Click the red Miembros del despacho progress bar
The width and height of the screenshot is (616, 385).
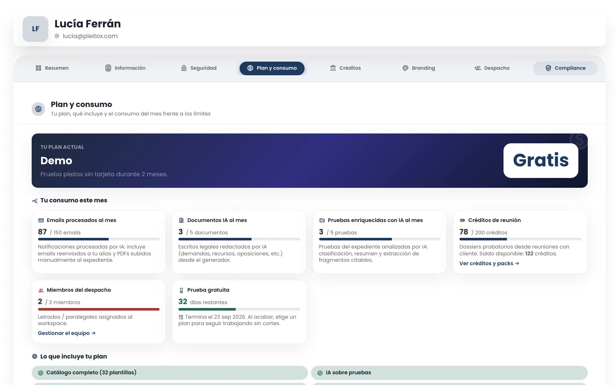tap(99, 309)
